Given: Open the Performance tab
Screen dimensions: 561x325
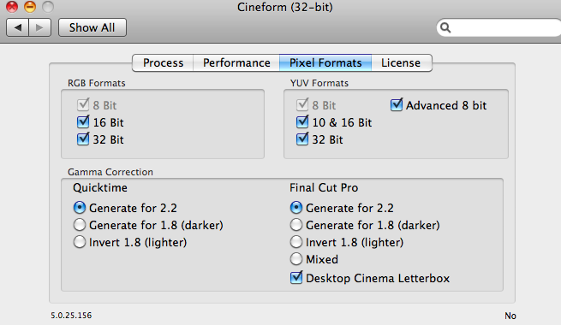Looking at the screenshot, I should [x=236, y=62].
